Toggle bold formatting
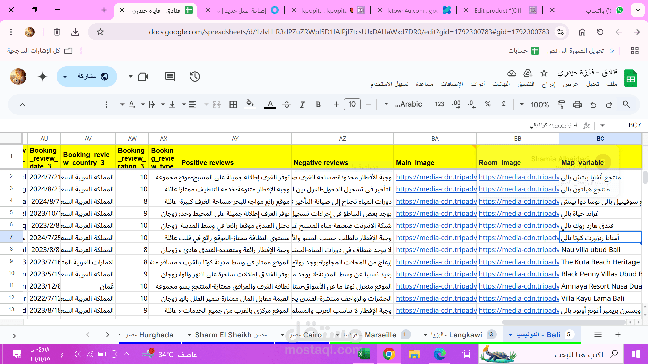 [318, 104]
